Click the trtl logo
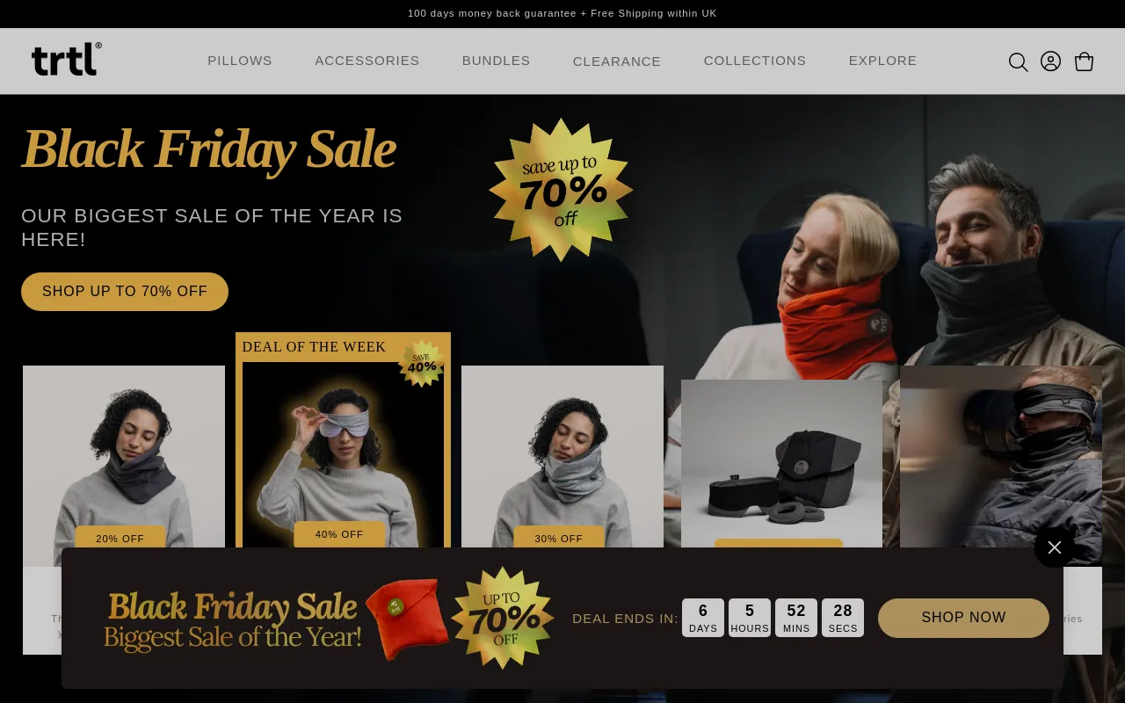Screen dimensions: 1125x703 (67, 60)
